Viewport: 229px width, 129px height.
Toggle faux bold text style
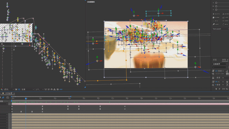(x=216, y=89)
